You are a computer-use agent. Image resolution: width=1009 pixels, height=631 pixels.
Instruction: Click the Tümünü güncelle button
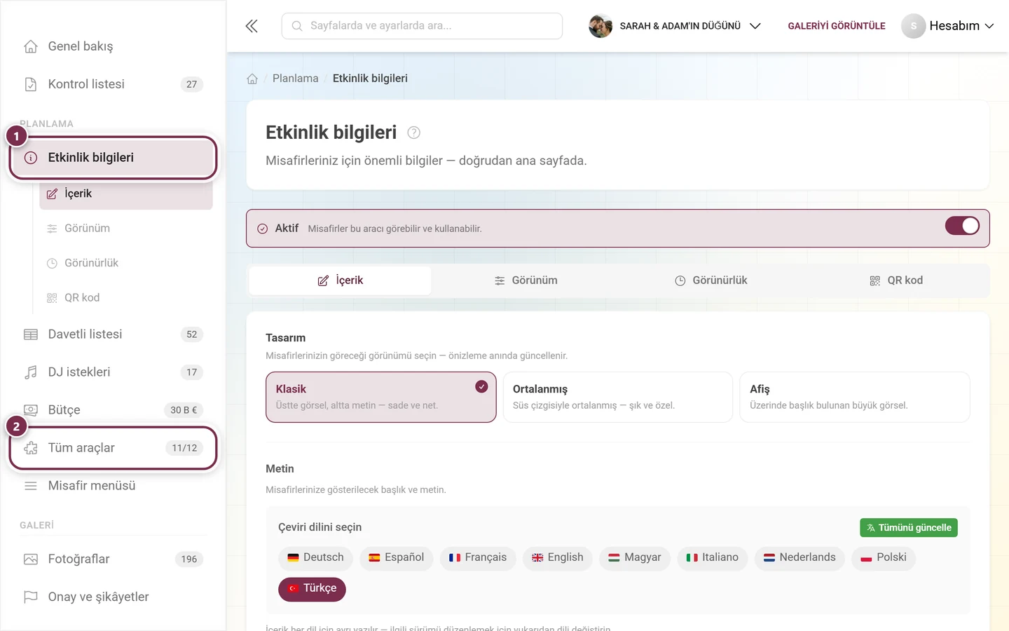[909, 528]
